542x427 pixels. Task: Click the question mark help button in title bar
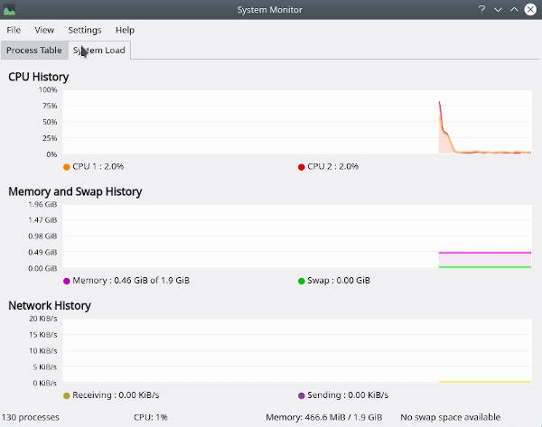(481, 9)
